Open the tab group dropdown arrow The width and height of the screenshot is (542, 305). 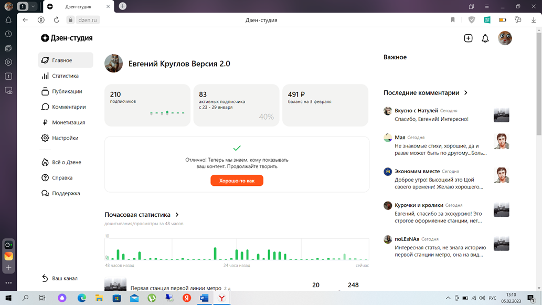(33, 6)
